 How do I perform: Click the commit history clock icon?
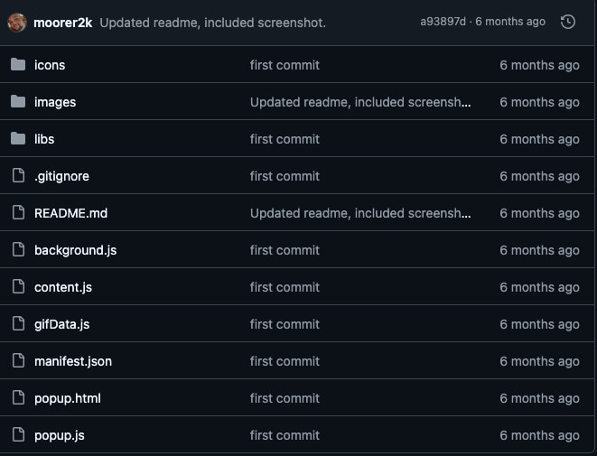point(568,22)
